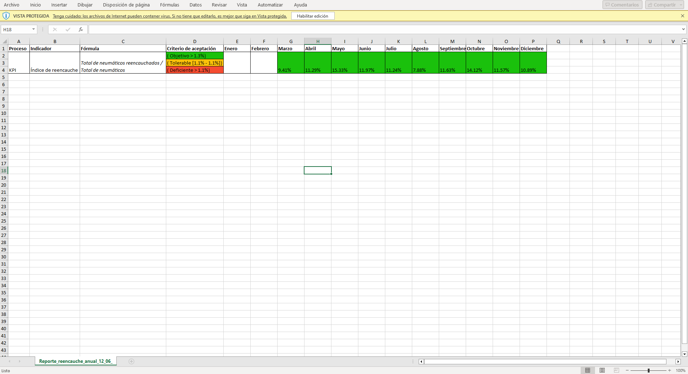Click the zoom out minus icon

click(x=627, y=370)
